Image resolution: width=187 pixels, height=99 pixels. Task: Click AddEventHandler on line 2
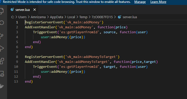(40, 27)
